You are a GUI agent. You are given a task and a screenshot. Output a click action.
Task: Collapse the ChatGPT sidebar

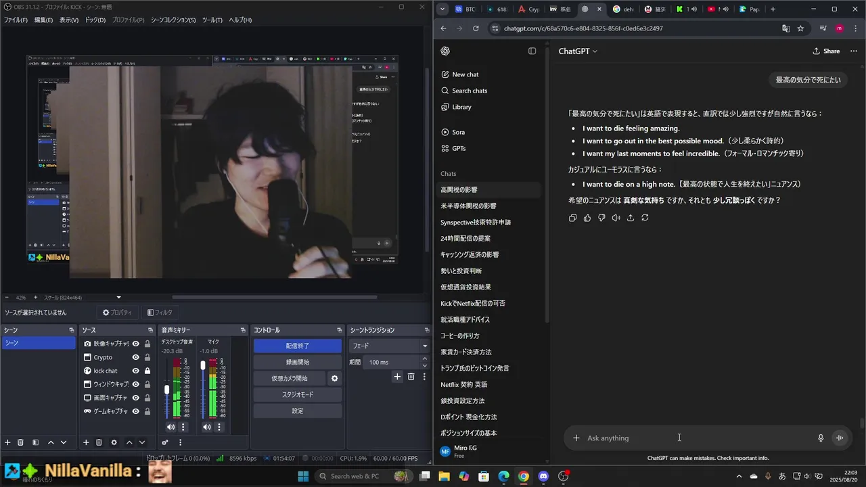532,51
